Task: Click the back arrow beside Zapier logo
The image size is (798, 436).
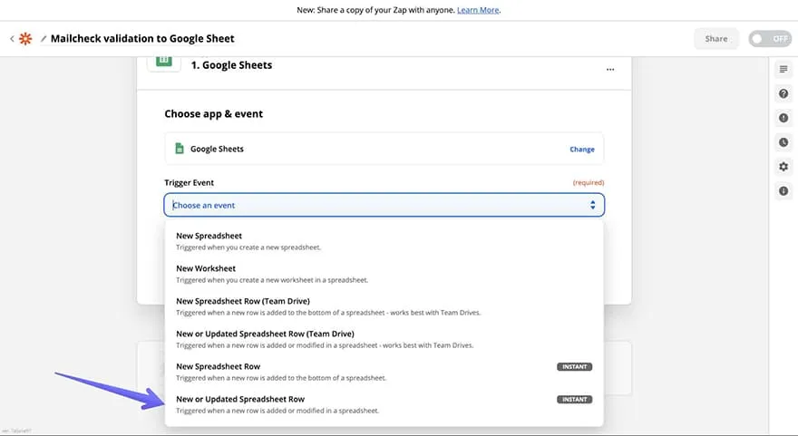Action: coord(12,39)
